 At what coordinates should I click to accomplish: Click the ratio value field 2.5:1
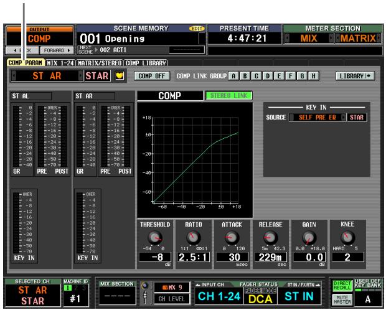tap(194, 257)
